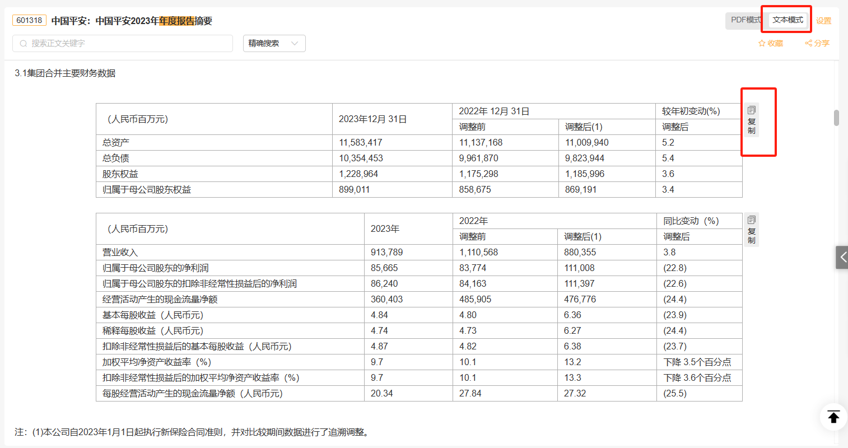The width and height of the screenshot is (848, 448).
Task: Click value 86,240 cell
Action: [x=384, y=283]
